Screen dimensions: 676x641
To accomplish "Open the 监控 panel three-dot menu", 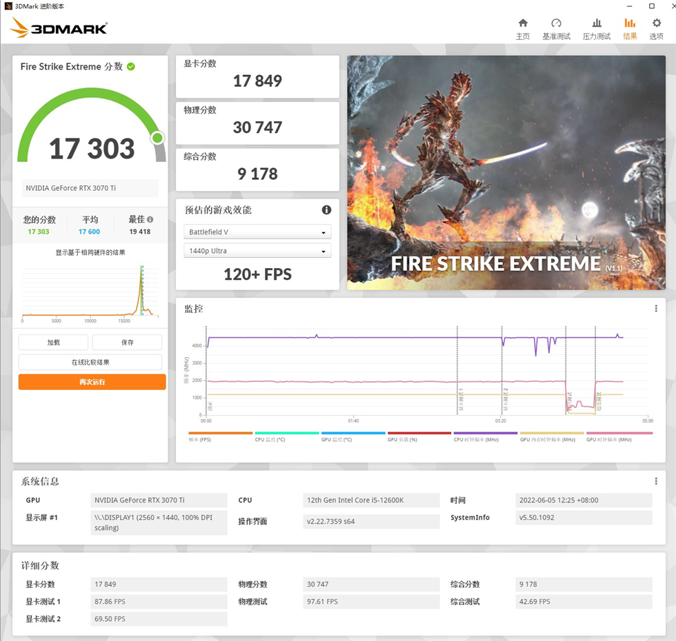I will pyautogui.click(x=656, y=308).
